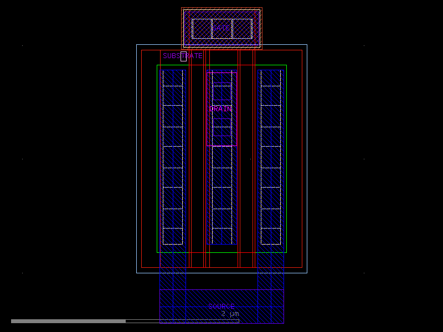Click the SOURCE text label
Image resolution: width=443 pixels, height=332 pixels.
[x=221, y=306]
